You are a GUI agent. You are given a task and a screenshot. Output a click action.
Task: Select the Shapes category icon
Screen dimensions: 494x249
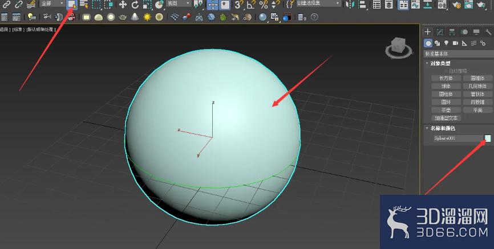coord(438,43)
